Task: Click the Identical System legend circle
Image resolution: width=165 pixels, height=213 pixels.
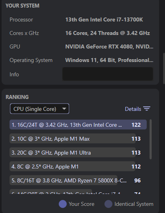Action: pyautogui.click(x=108, y=204)
